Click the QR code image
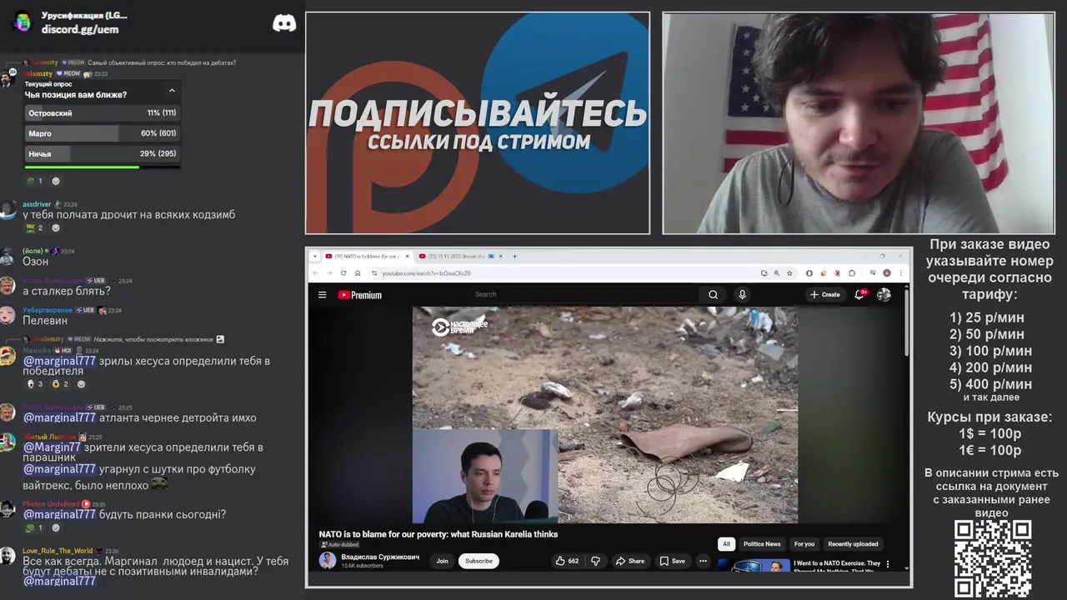 point(993,558)
